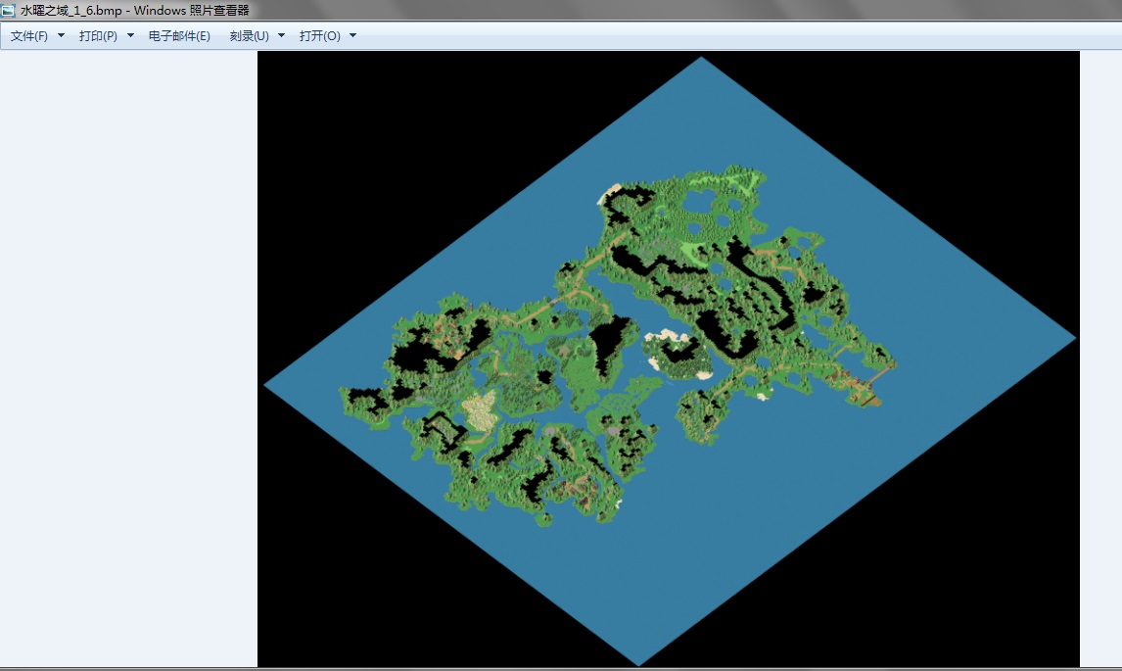Viewport: 1122px width, 671px height.
Task: Click the 电子邮件(E) button
Action: (179, 36)
